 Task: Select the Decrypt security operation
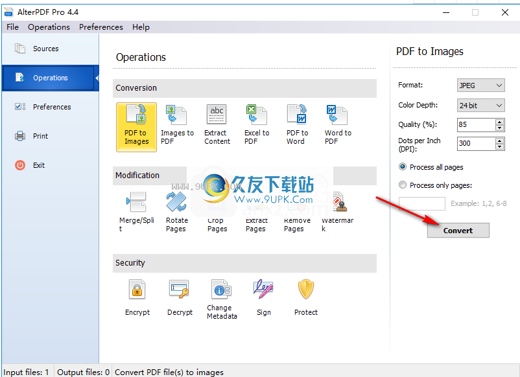(x=180, y=297)
